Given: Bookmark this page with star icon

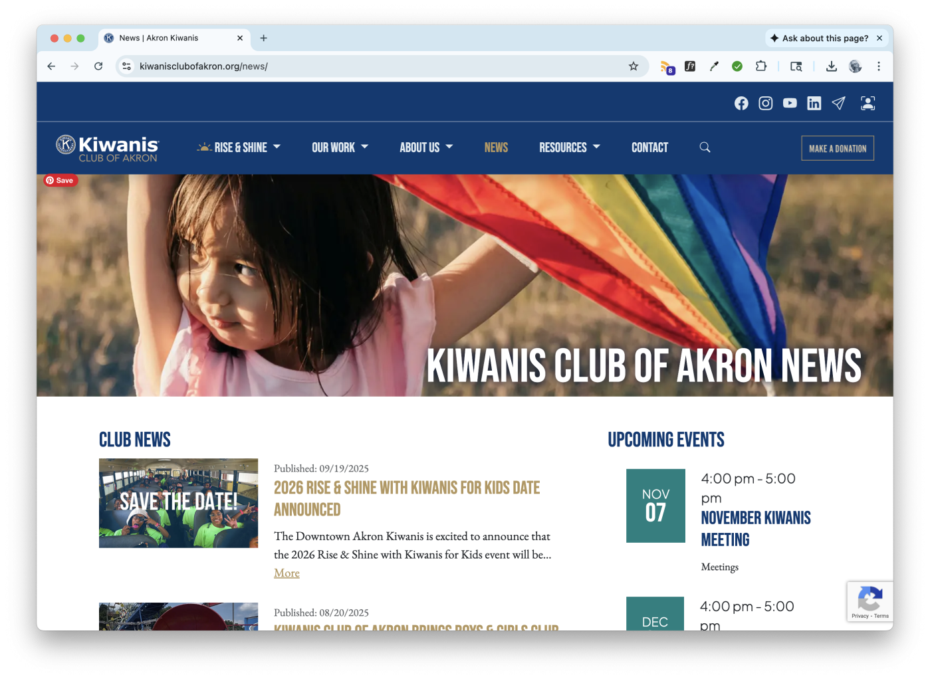Looking at the screenshot, I should point(634,66).
